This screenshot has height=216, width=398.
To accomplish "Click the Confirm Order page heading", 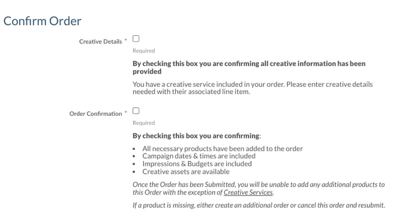I will click(42, 21).
